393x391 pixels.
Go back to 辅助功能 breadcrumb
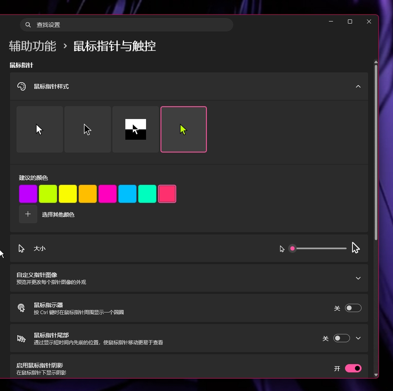(33, 46)
